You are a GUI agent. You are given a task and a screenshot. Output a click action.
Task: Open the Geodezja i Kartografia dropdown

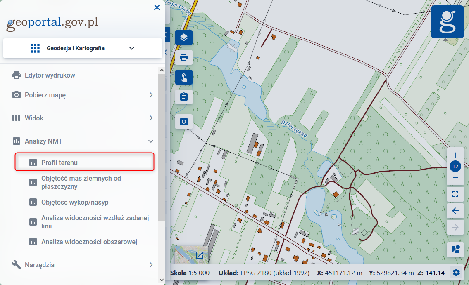coord(83,48)
